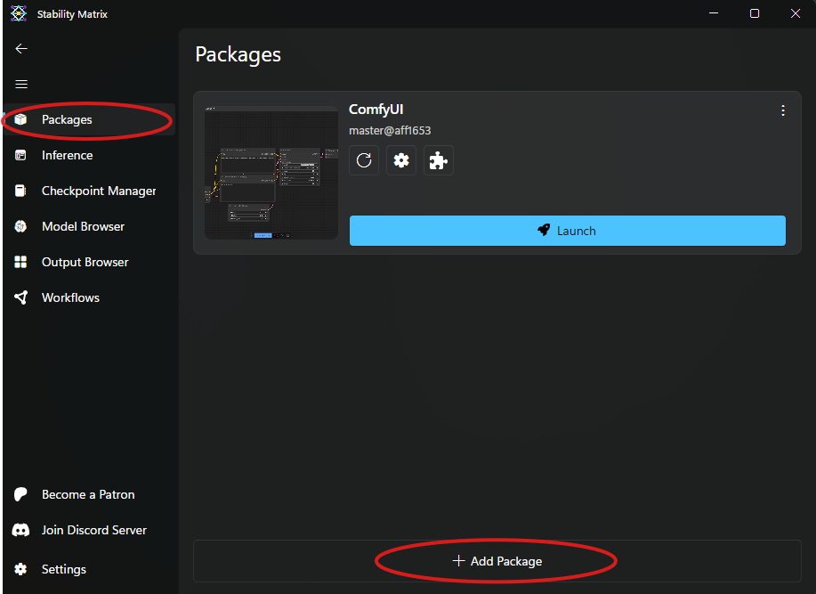
Task: Click the ComfyUI package title
Action: click(376, 110)
